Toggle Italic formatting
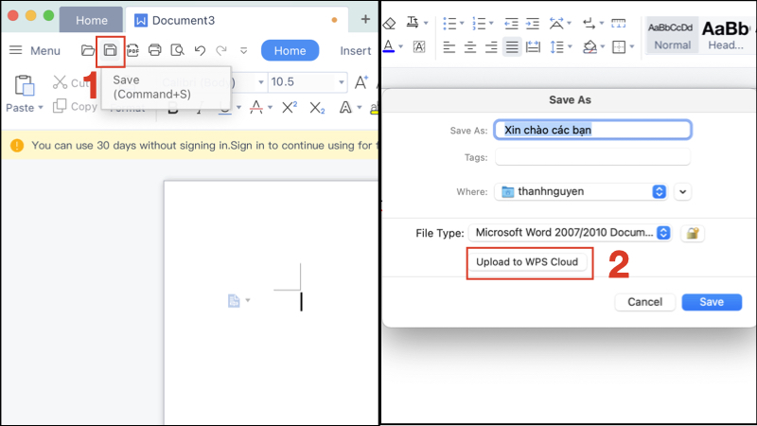The image size is (757, 426). click(199, 108)
